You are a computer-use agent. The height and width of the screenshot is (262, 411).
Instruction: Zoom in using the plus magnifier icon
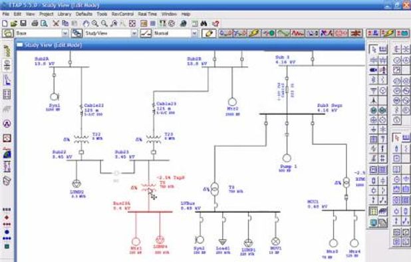pyautogui.click(x=95, y=23)
